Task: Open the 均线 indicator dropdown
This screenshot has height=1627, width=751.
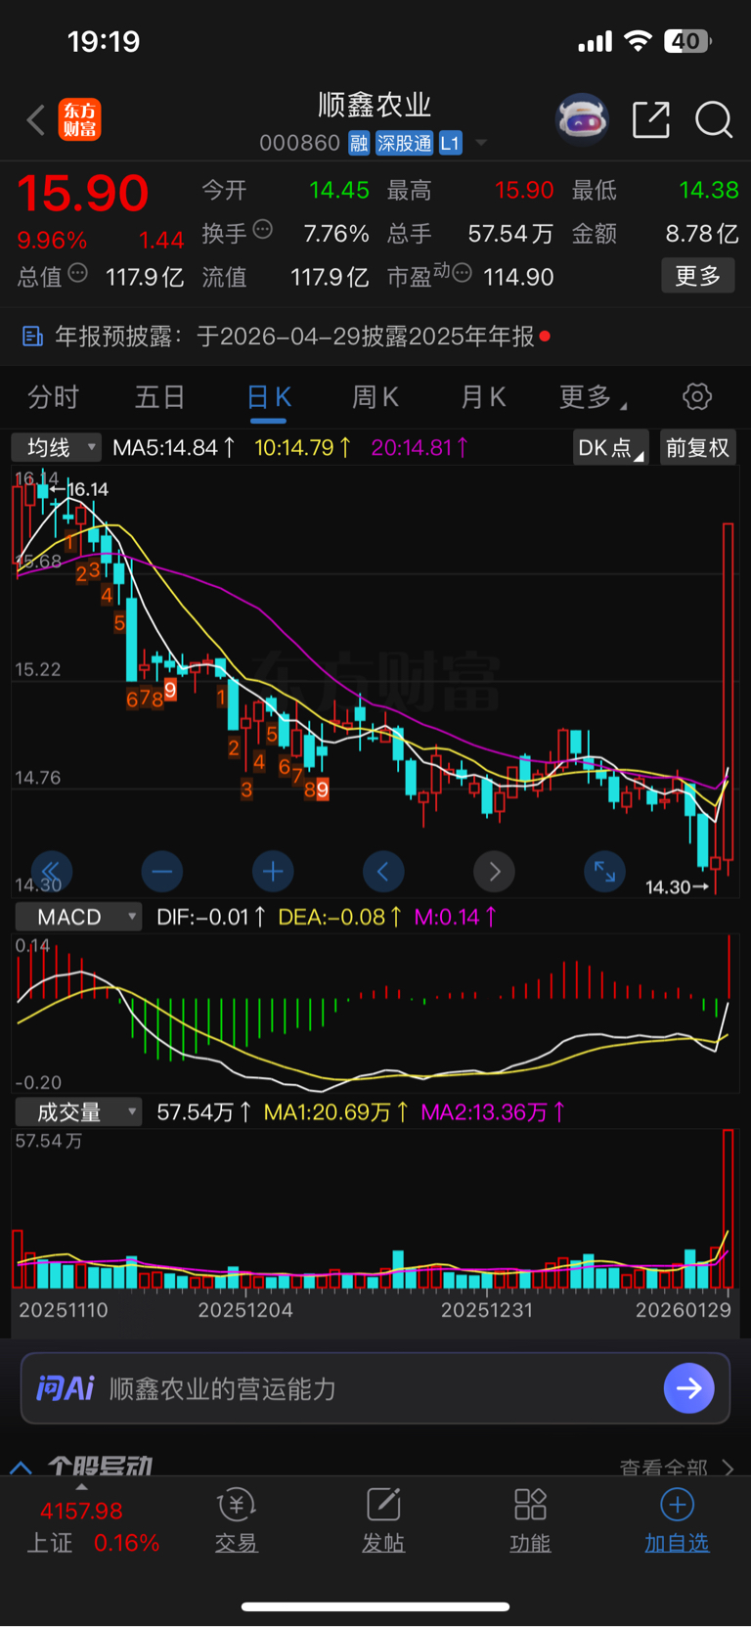Action: point(57,448)
